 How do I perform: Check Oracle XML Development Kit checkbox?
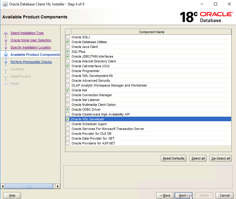(x=67, y=75)
